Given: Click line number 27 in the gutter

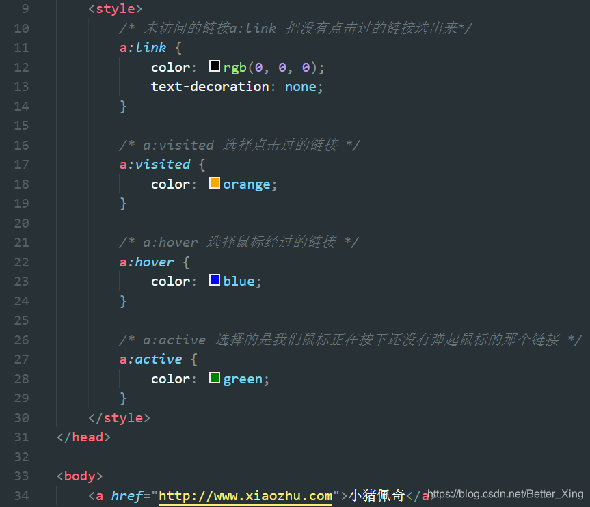Looking at the screenshot, I should 21,359.
